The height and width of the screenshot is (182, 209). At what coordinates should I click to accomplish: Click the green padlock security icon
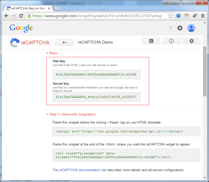pos(29,16)
